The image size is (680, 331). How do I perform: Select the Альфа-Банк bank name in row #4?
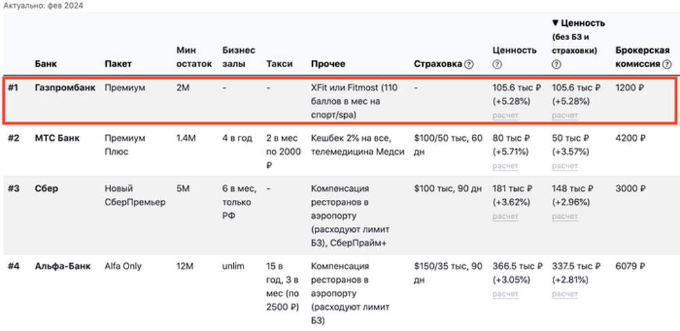point(64,266)
